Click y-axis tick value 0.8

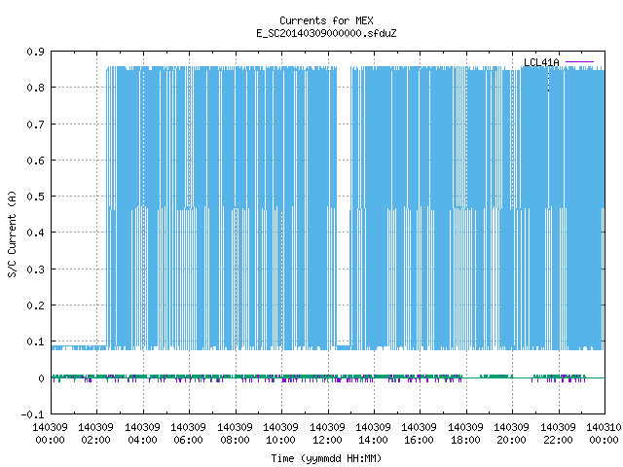(35, 88)
